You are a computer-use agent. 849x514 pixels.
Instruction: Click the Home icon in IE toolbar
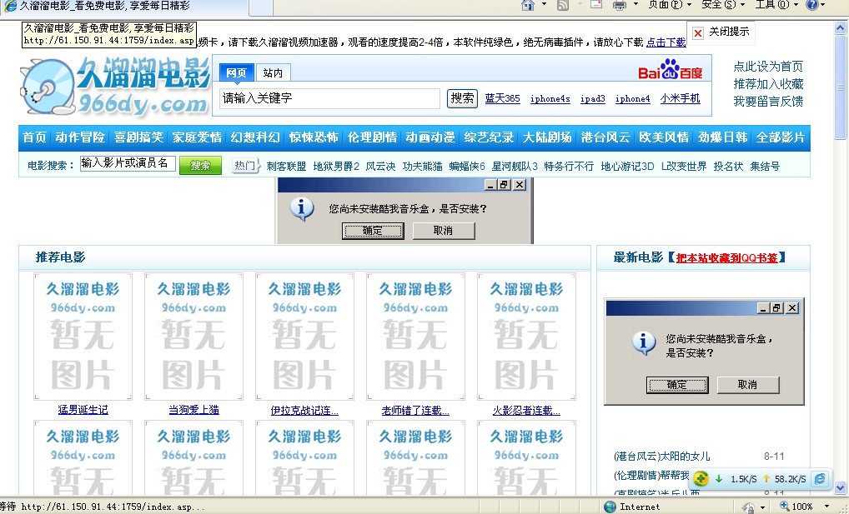point(527,5)
